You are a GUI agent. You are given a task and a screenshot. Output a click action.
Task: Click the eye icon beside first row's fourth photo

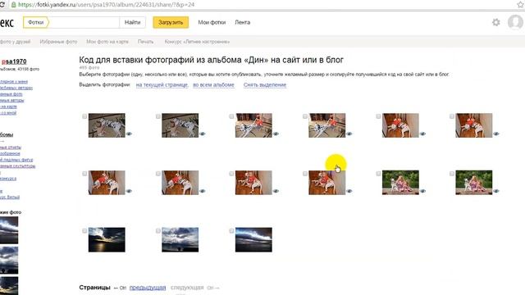[349, 134]
